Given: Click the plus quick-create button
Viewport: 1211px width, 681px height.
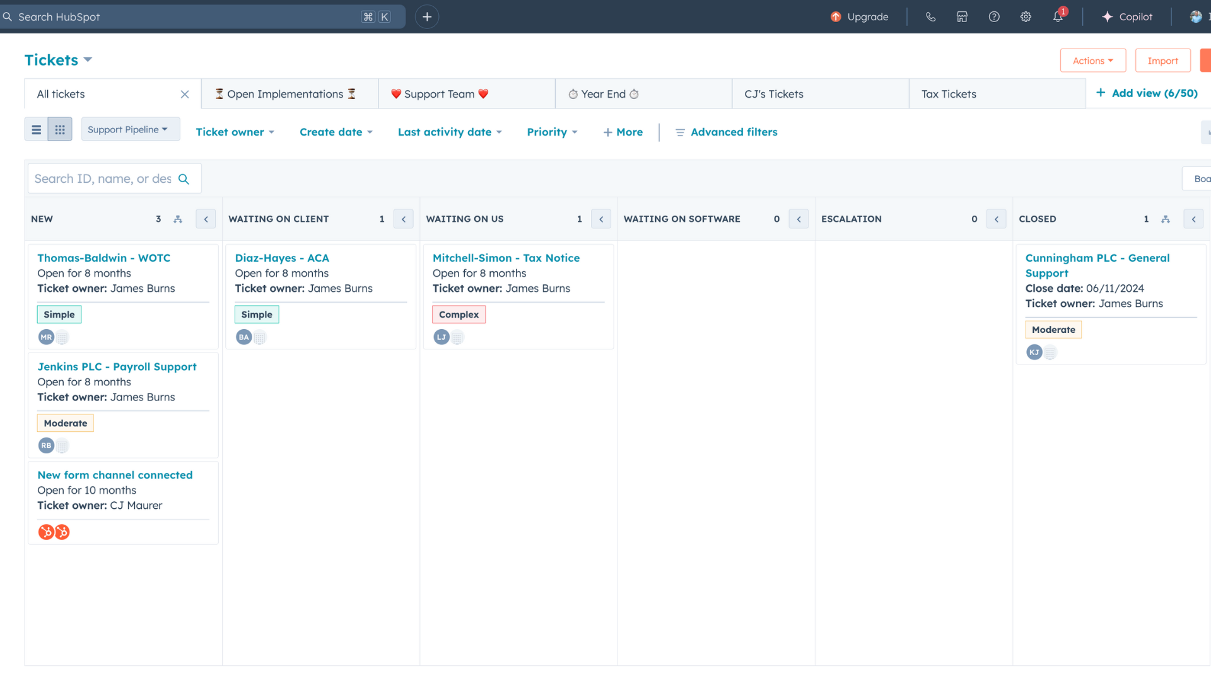Looking at the screenshot, I should point(427,17).
